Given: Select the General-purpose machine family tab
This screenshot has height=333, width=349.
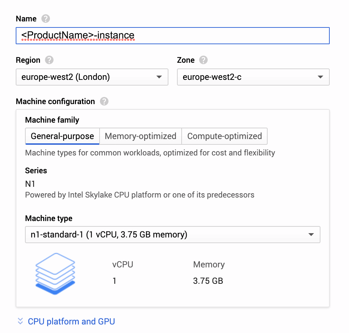Looking at the screenshot, I should [x=62, y=136].
